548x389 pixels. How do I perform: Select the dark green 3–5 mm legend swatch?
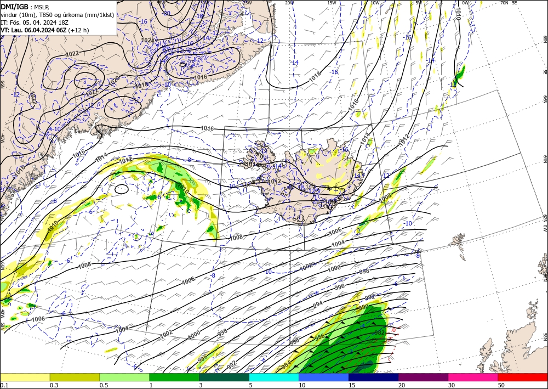(224, 377)
